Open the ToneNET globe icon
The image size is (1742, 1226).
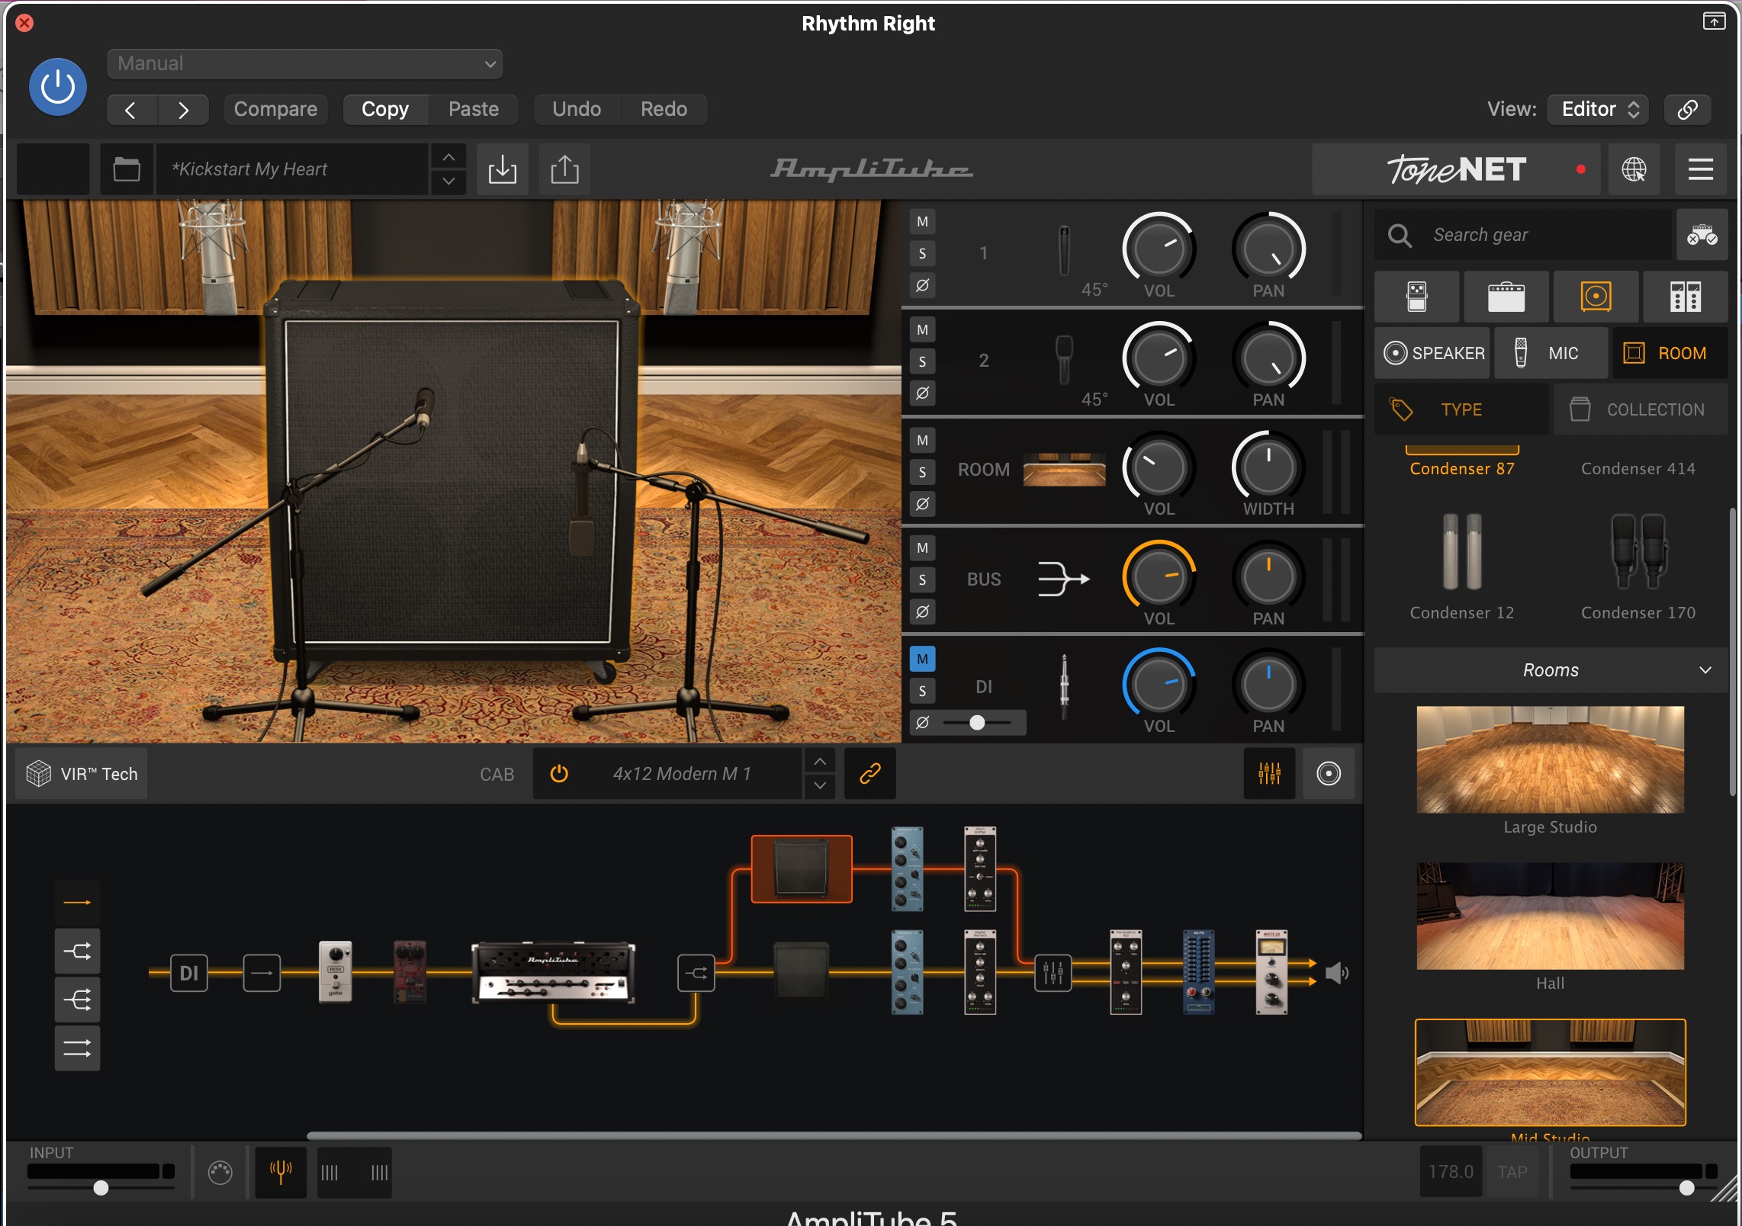(x=1633, y=169)
